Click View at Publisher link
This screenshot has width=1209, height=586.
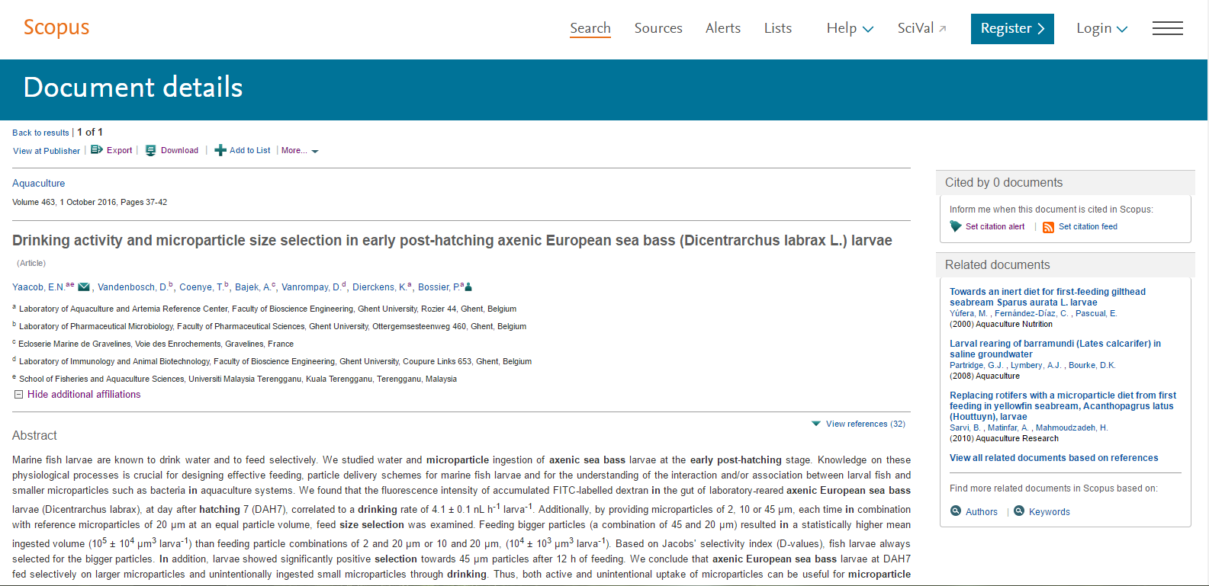47,151
